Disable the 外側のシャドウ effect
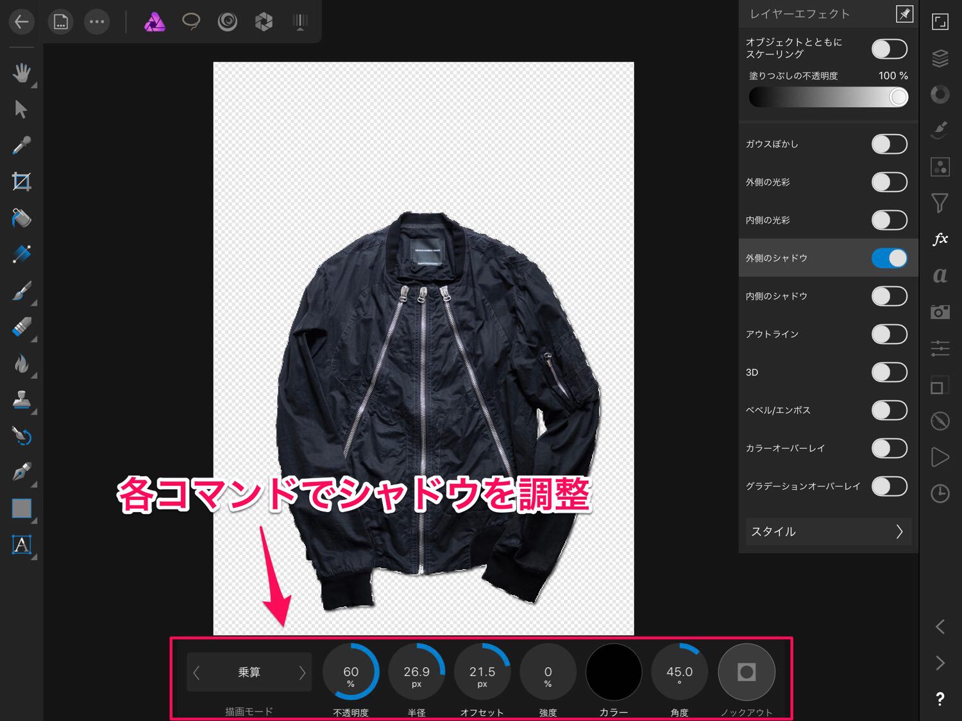962x721 pixels. 889,258
